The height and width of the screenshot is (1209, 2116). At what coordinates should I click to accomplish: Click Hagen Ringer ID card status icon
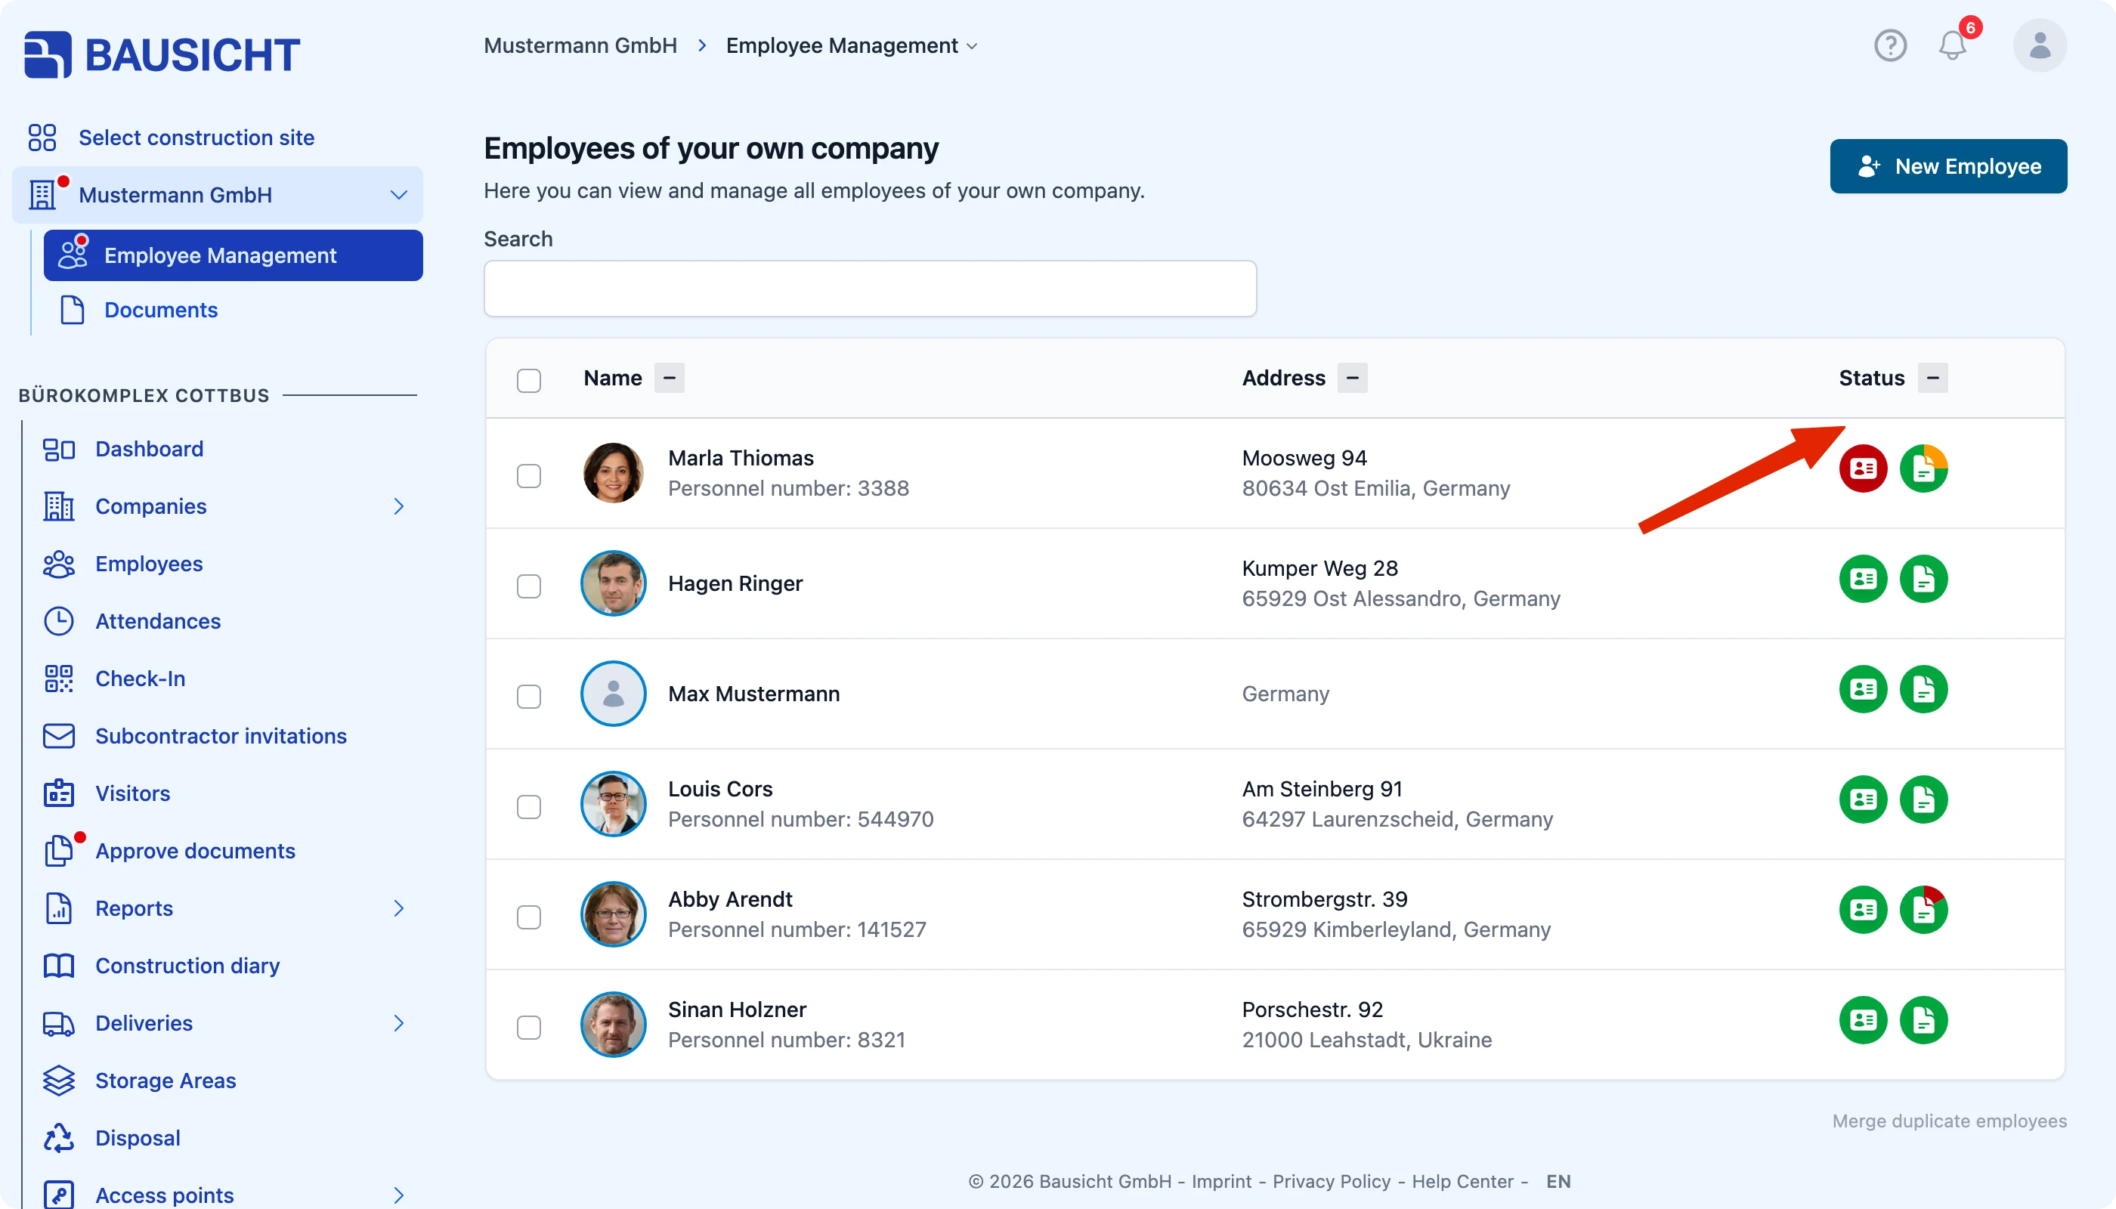point(1863,579)
